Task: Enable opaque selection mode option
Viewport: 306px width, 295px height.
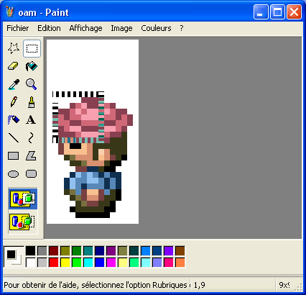Action: (x=23, y=199)
